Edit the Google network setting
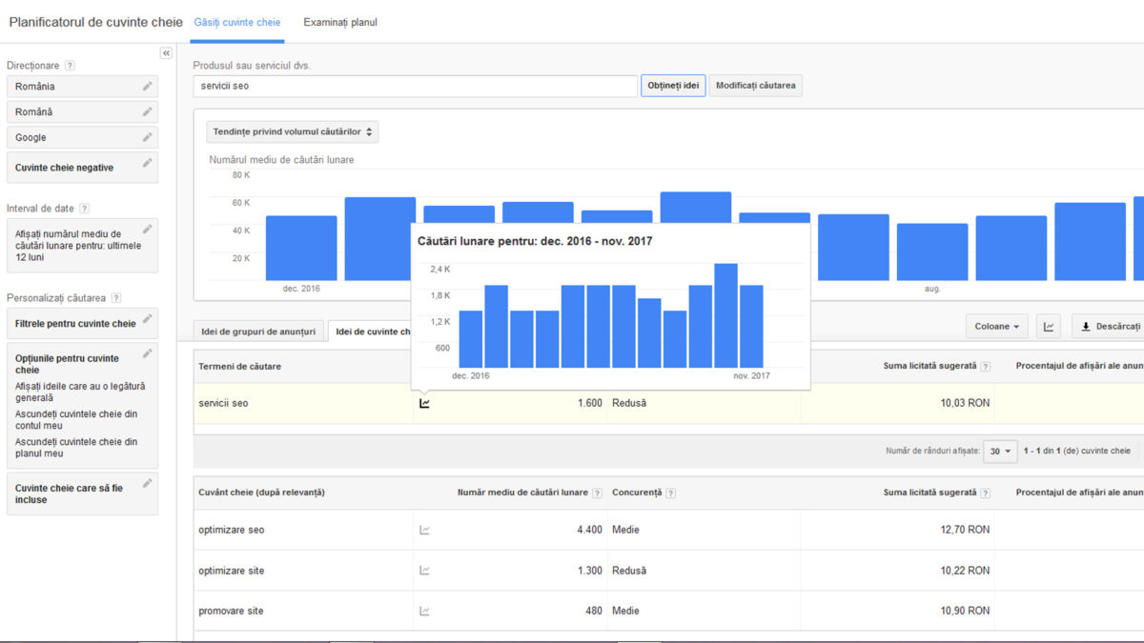 point(147,137)
